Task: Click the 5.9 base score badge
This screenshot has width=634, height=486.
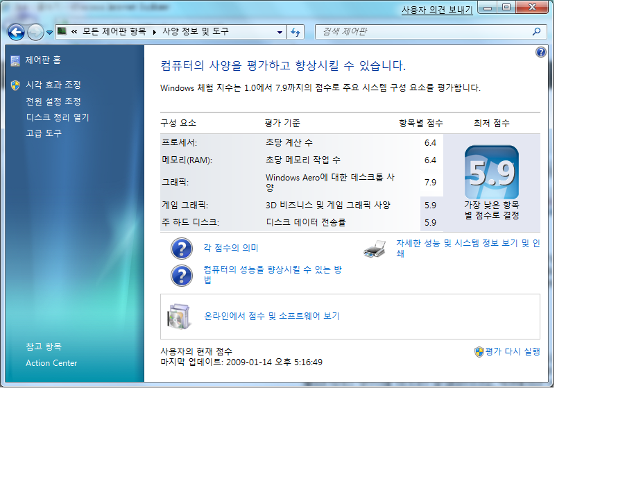Action: coord(492,172)
